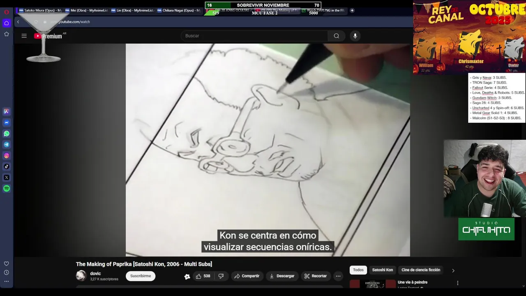Open Spotify in Opera sidebar
The image size is (526, 296).
(7, 189)
